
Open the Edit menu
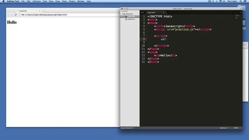(28, 1)
